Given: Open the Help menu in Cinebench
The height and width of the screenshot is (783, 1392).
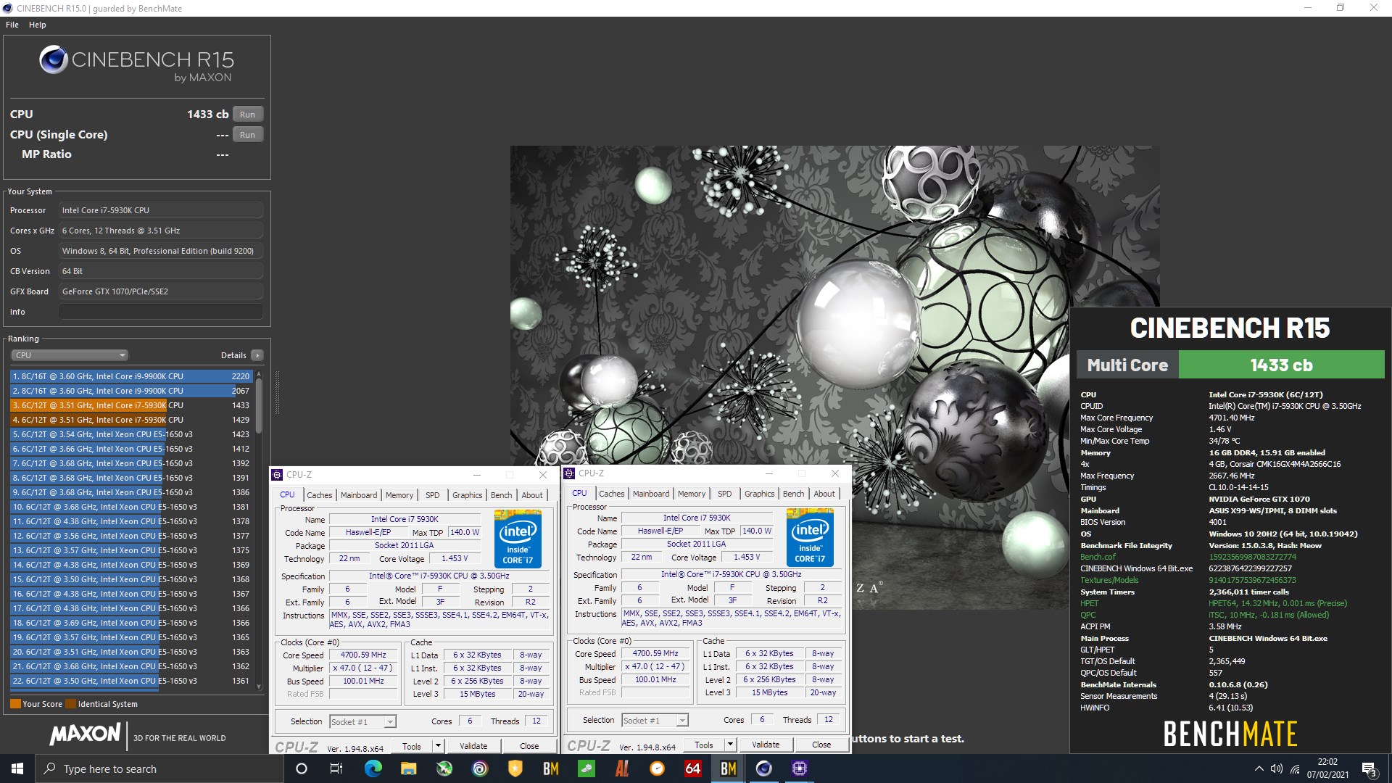Looking at the screenshot, I should click(38, 25).
